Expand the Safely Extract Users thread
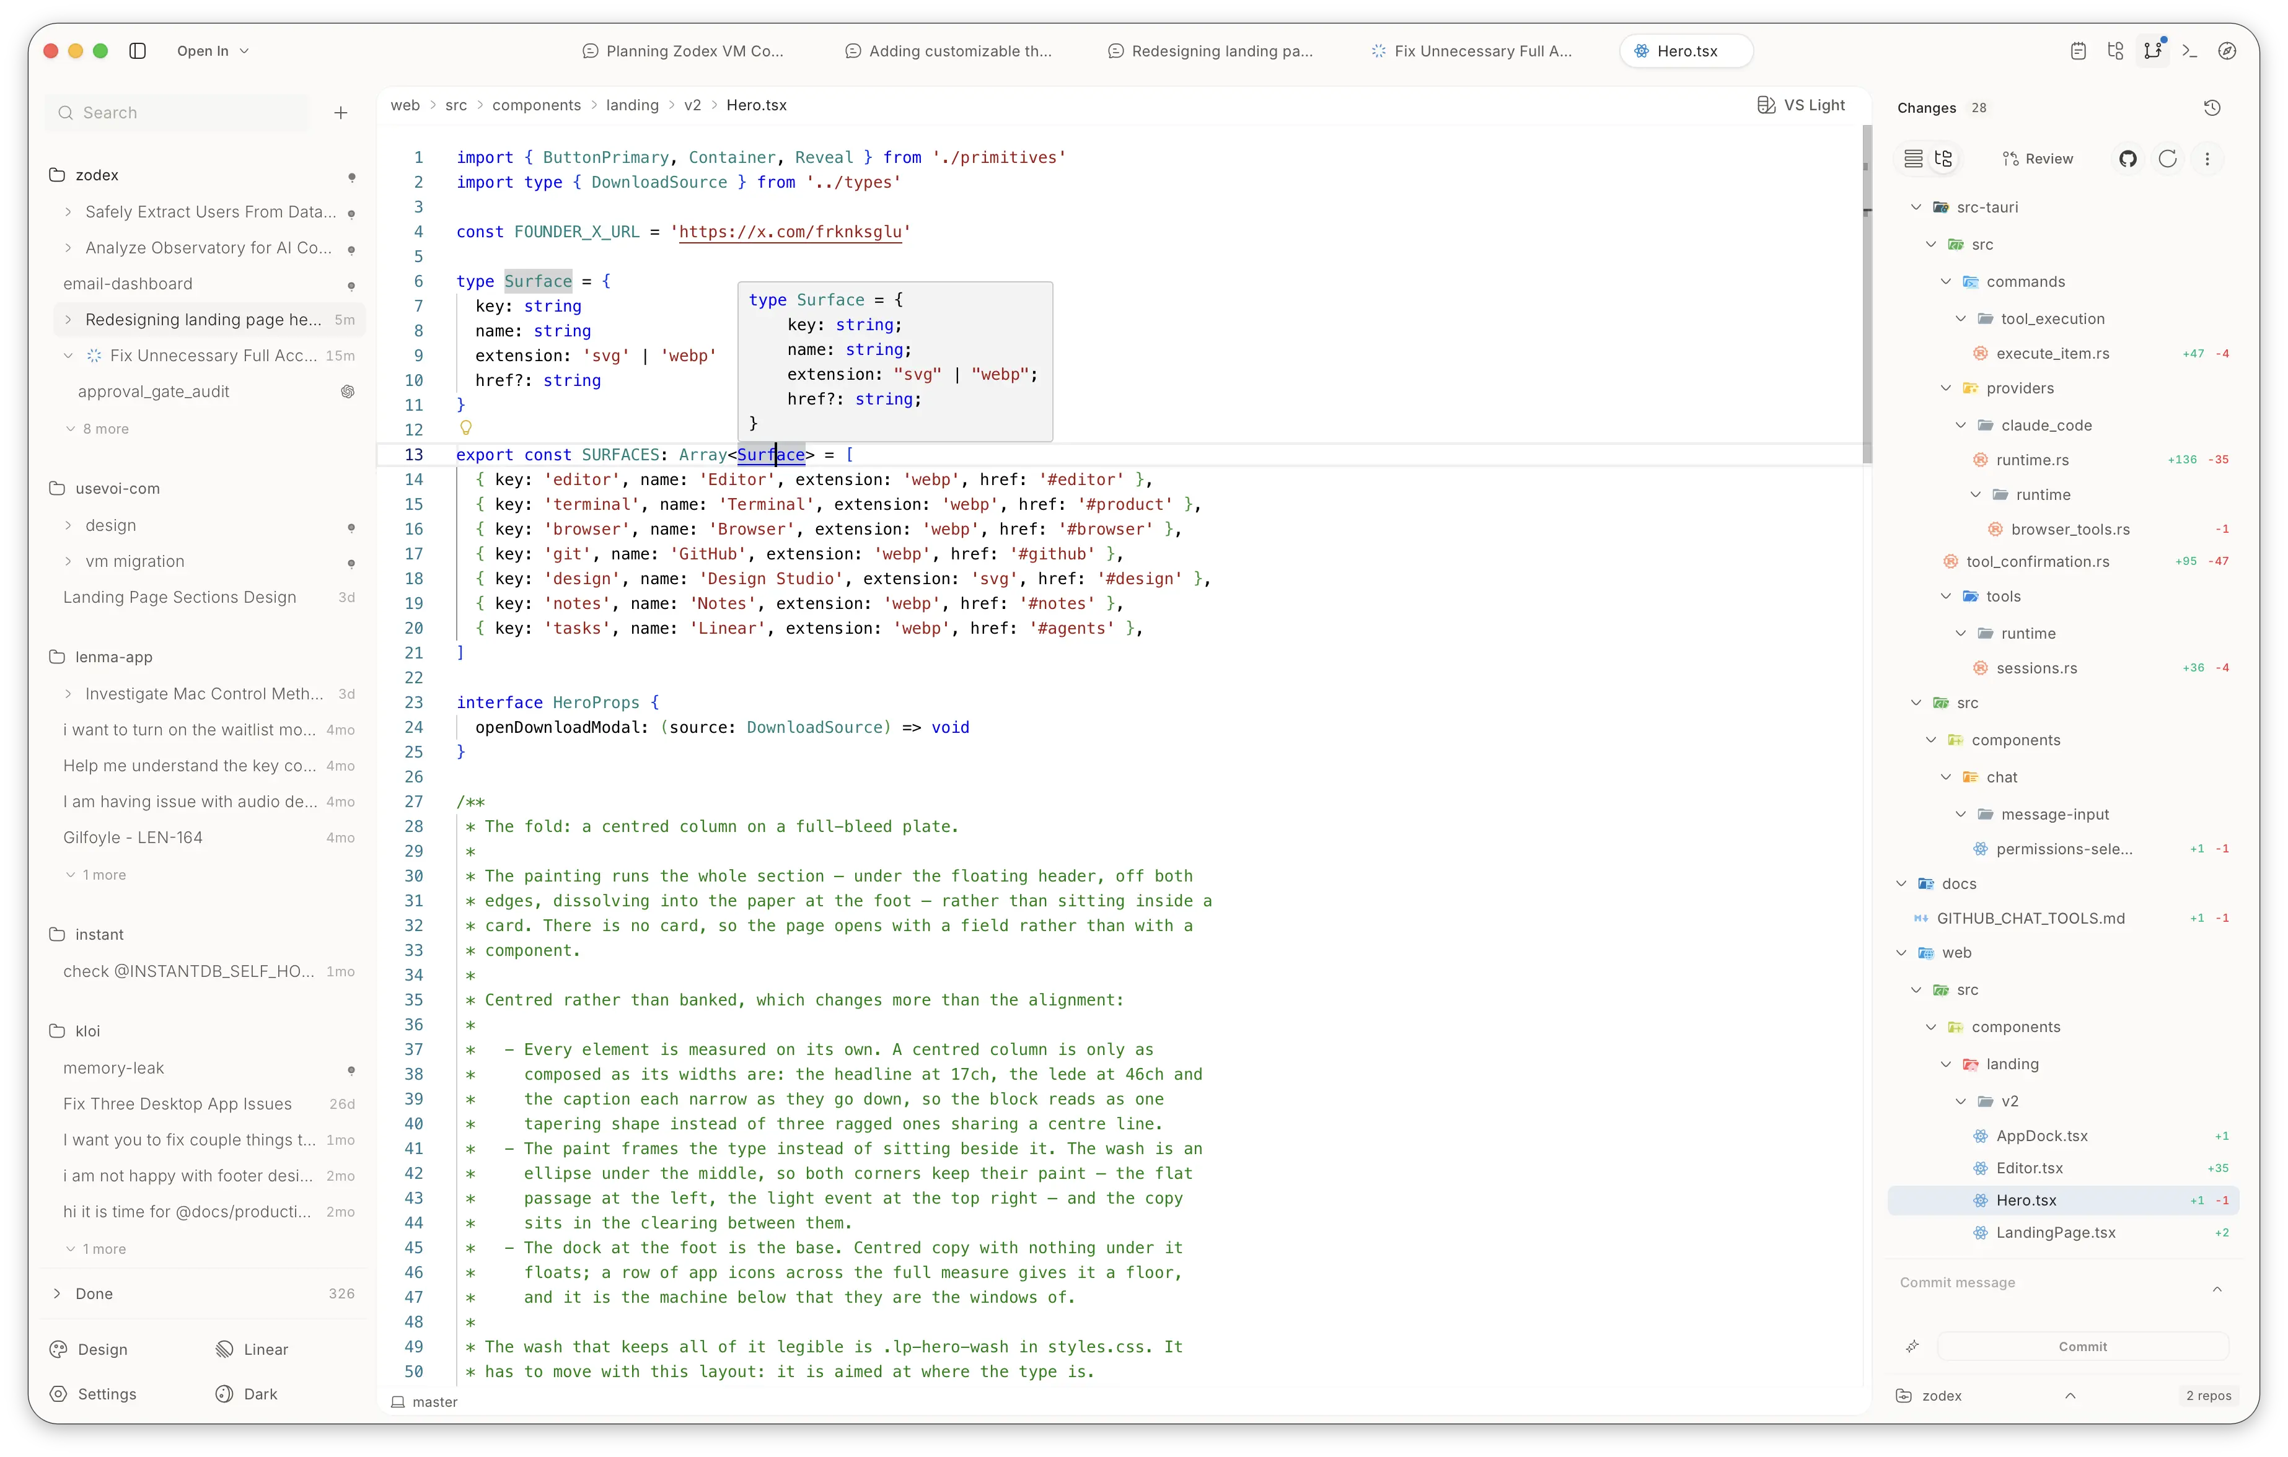2288x1457 pixels. pos(68,212)
